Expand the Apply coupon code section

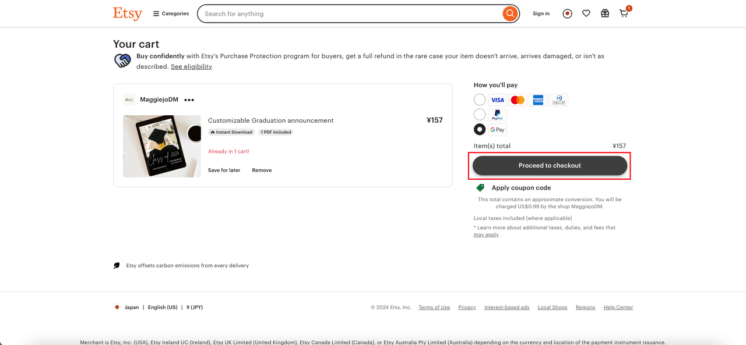(520, 188)
